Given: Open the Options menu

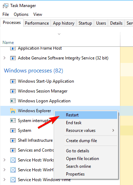Looking at the screenshot, I should coord(21,14).
